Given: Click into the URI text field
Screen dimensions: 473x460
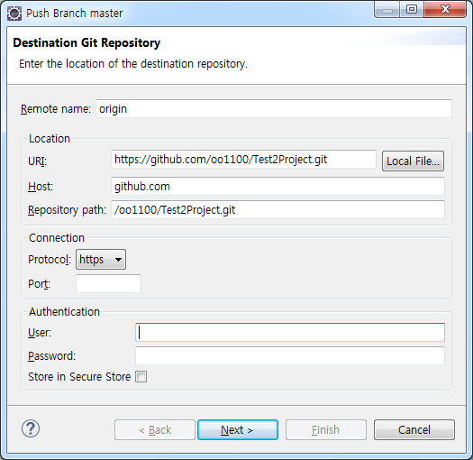Looking at the screenshot, I should pos(243,159).
